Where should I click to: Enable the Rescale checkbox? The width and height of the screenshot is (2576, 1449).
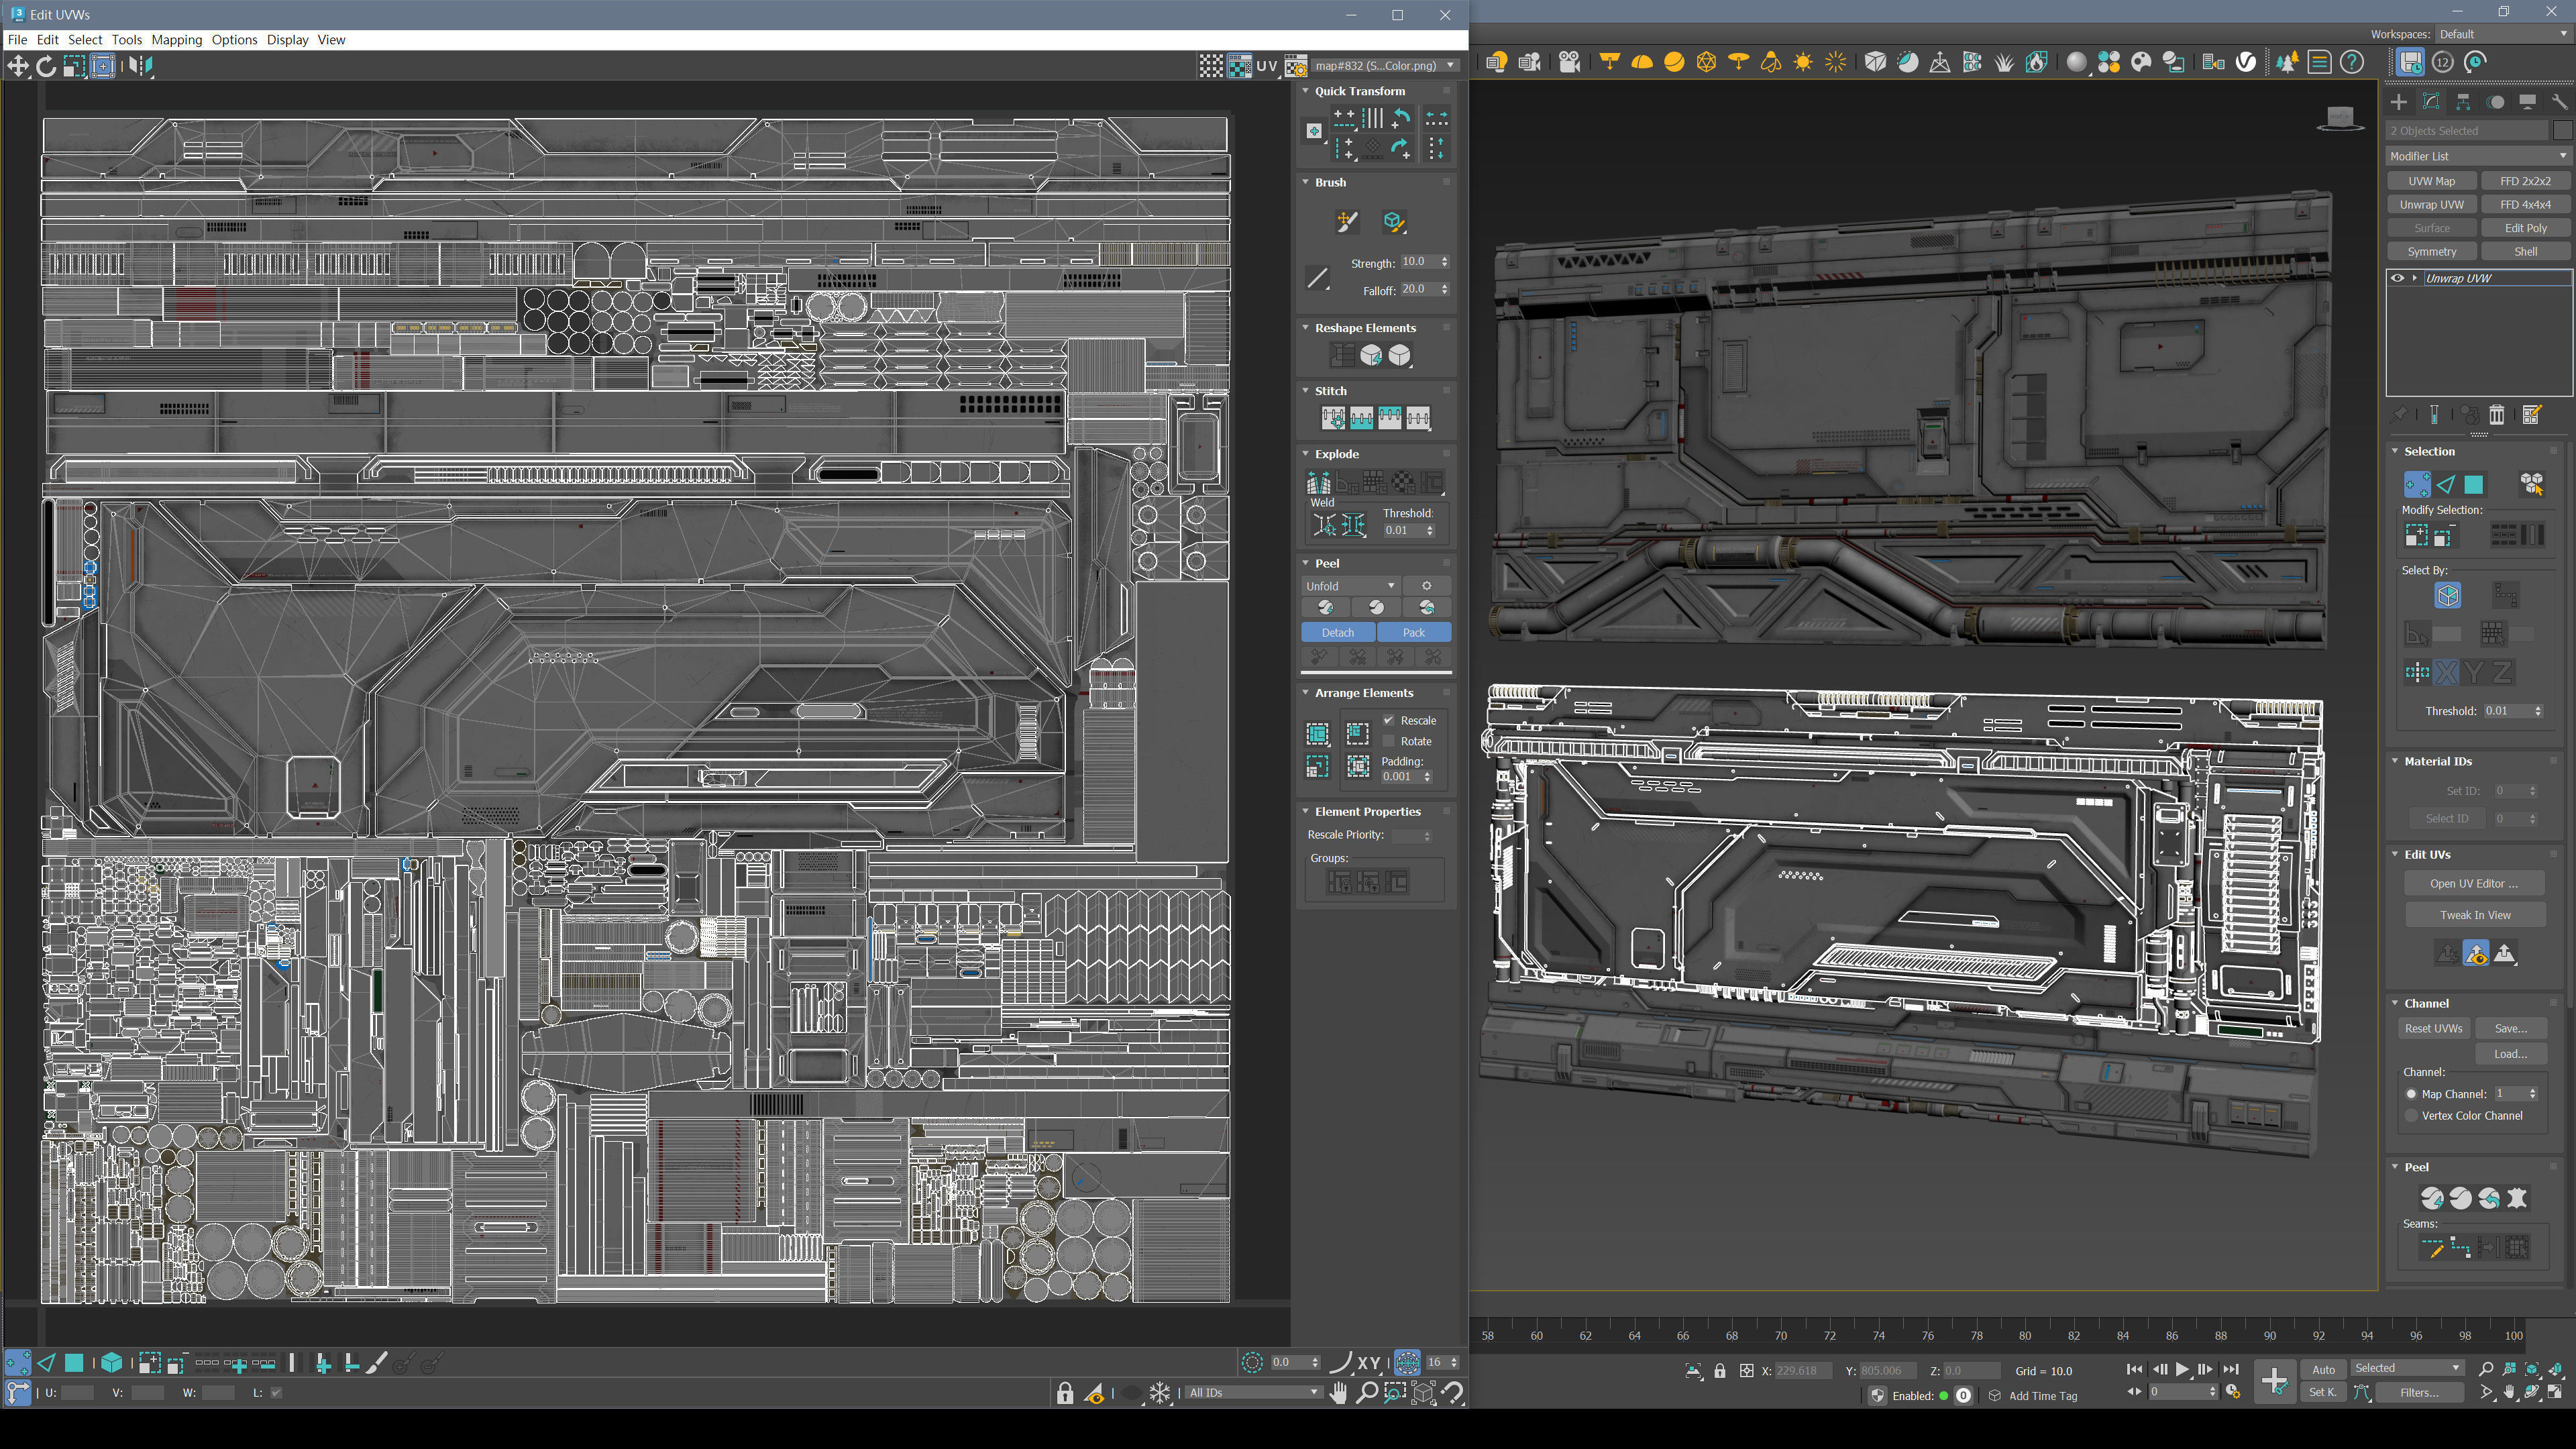click(x=1388, y=720)
